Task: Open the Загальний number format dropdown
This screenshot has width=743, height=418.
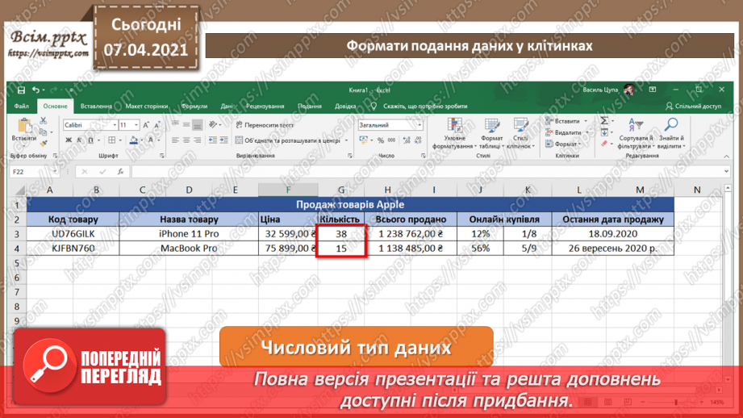Action: click(x=420, y=125)
